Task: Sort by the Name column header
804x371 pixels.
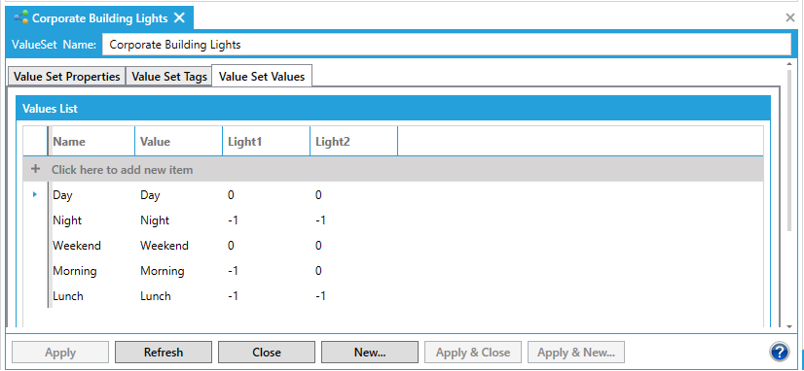Action: [91, 142]
